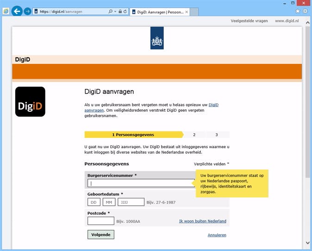Click the 'DigiD' header title text
The width and height of the screenshot is (312, 251).
pyautogui.click(x=23, y=60)
